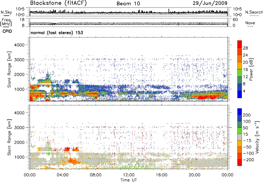This screenshot has height=182, width=263.
Task: Click the date '29/Jun/2009'
Action: [210, 3]
